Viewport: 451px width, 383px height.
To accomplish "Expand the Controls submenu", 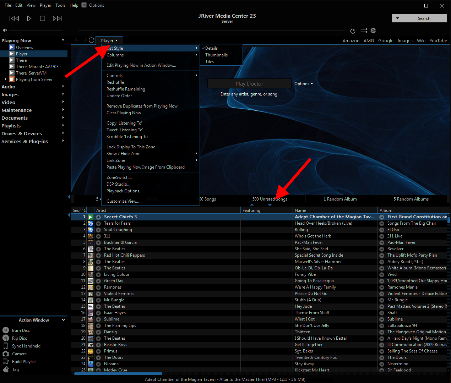I will 151,76.
